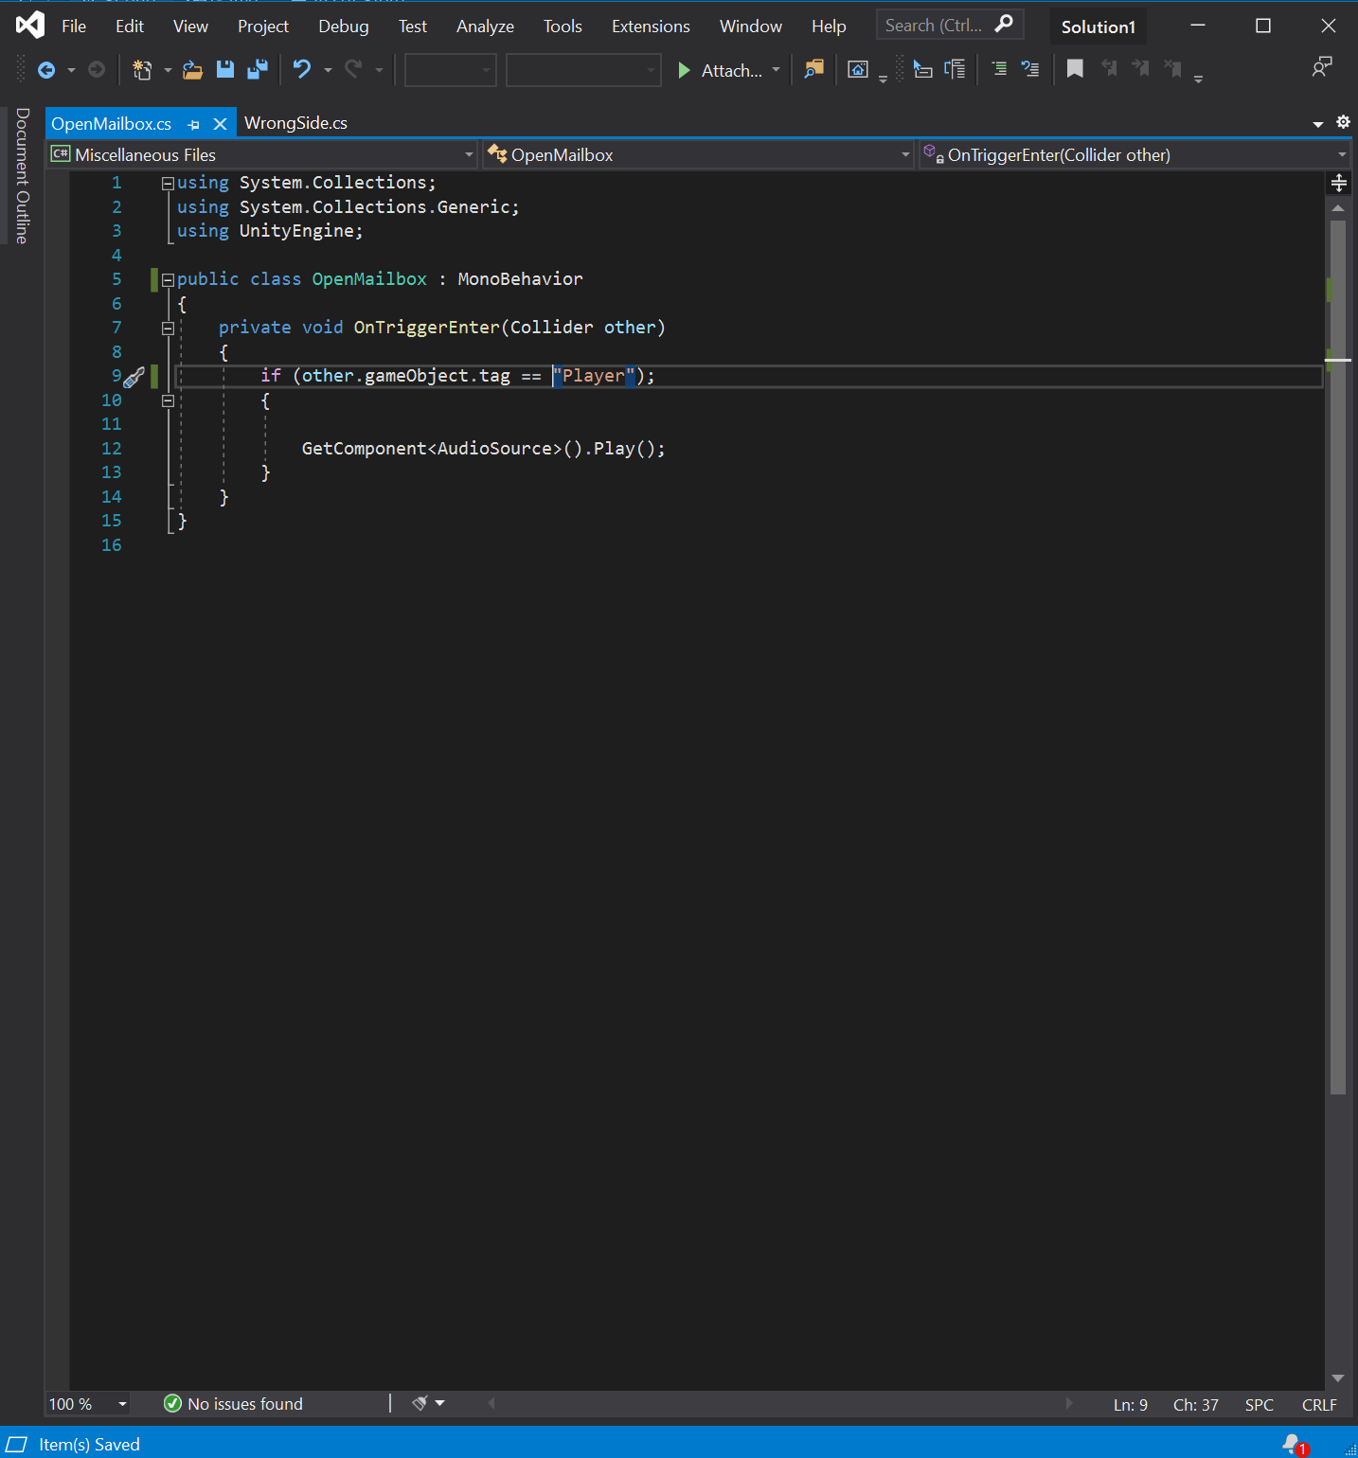This screenshot has height=1458, width=1358.
Task: Click the Search (Ctrl+Q) box
Action: coord(935,26)
